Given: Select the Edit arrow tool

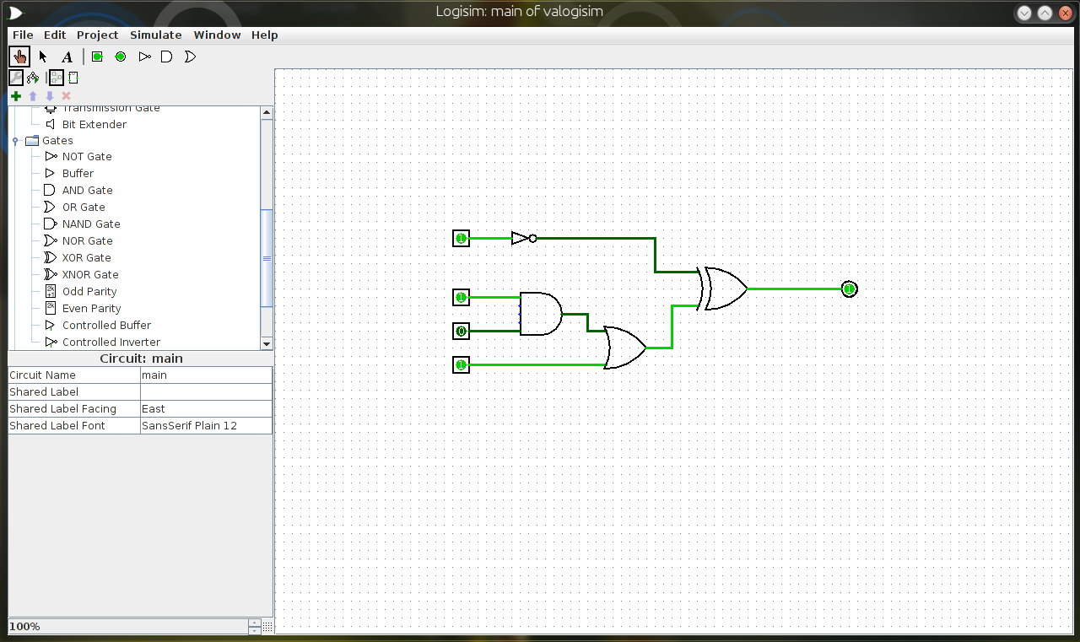Looking at the screenshot, I should 43,57.
